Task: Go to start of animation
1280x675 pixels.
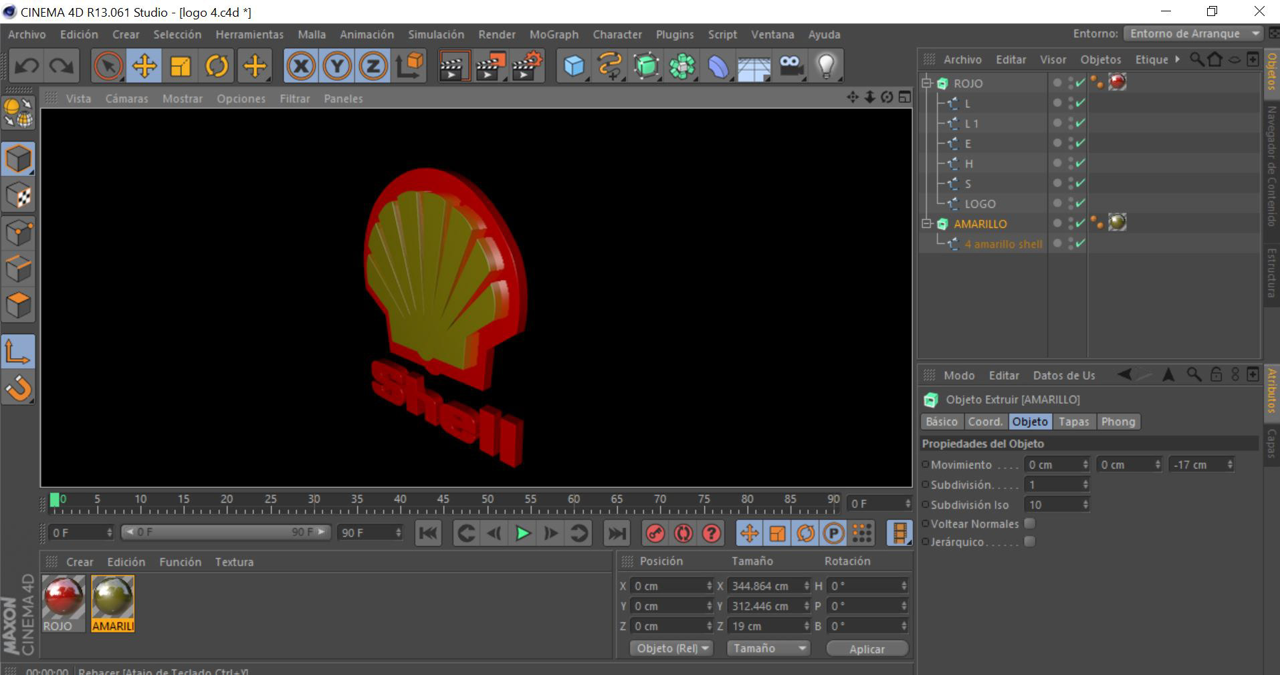Action: click(x=428, y=533)
